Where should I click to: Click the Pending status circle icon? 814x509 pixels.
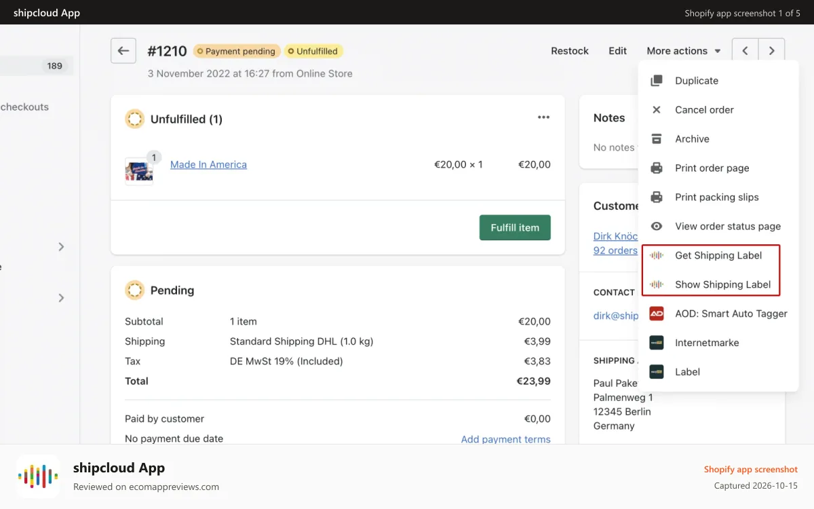click(135, 290)
